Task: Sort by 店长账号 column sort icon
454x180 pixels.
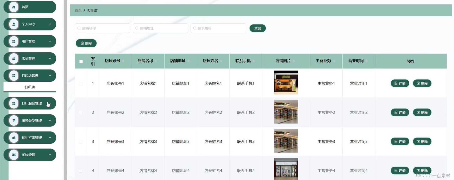Action: click(123, 61)
